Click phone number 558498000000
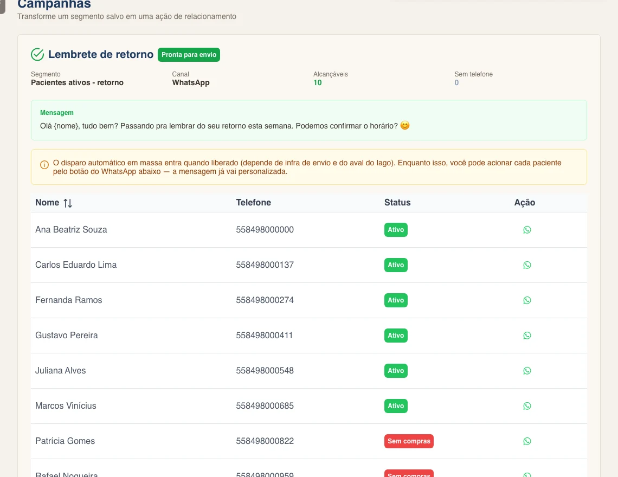The height and width of the screenshot is (477, 618). pyautogui.click(x=265, y=229)
